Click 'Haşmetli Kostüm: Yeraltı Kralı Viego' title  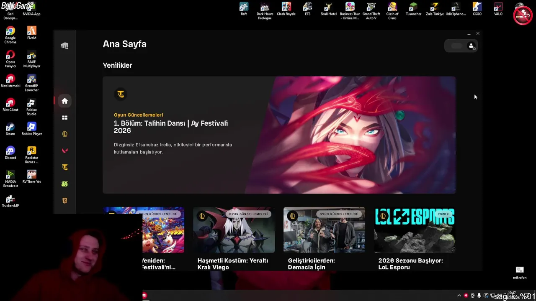click(x=233, y=264)
